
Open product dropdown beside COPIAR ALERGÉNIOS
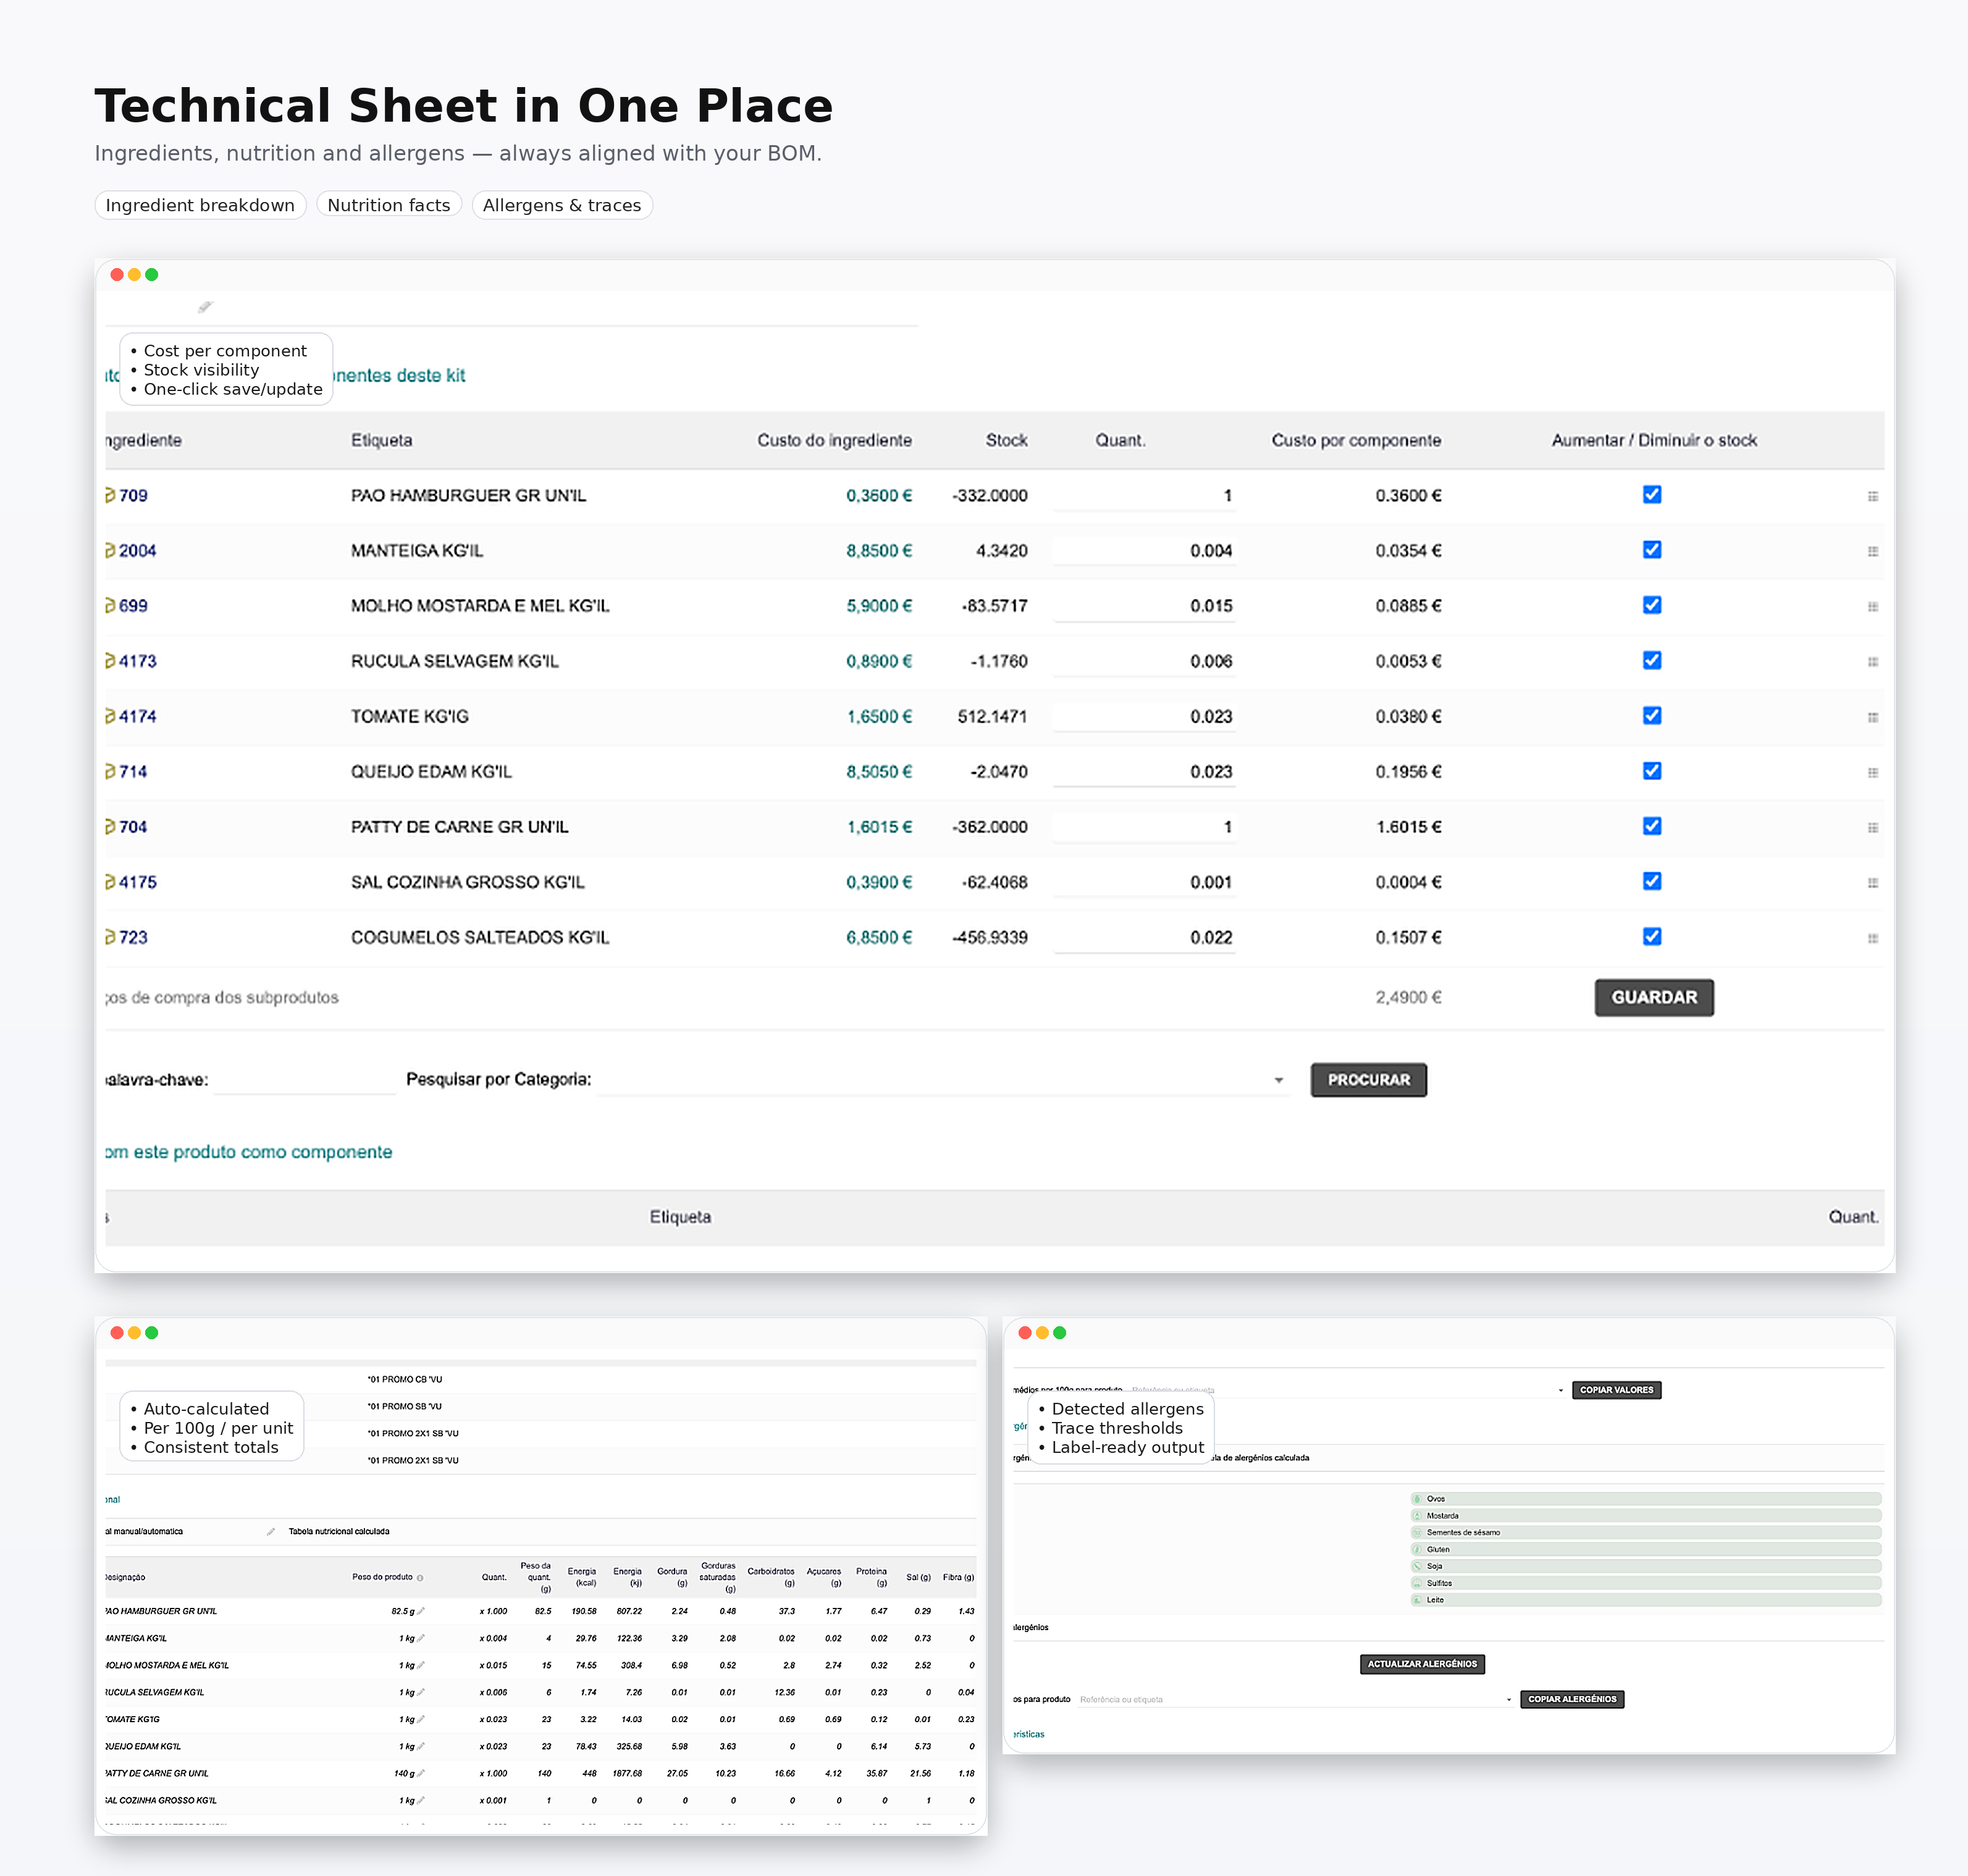pos(1508,1699)
